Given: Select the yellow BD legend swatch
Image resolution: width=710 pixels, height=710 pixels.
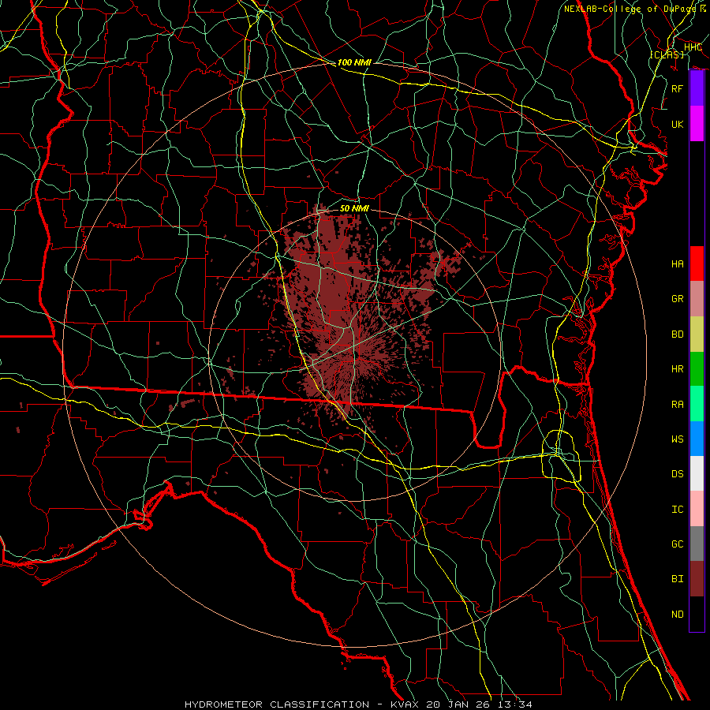Looking at the screenshot, I should click(697, 334).
